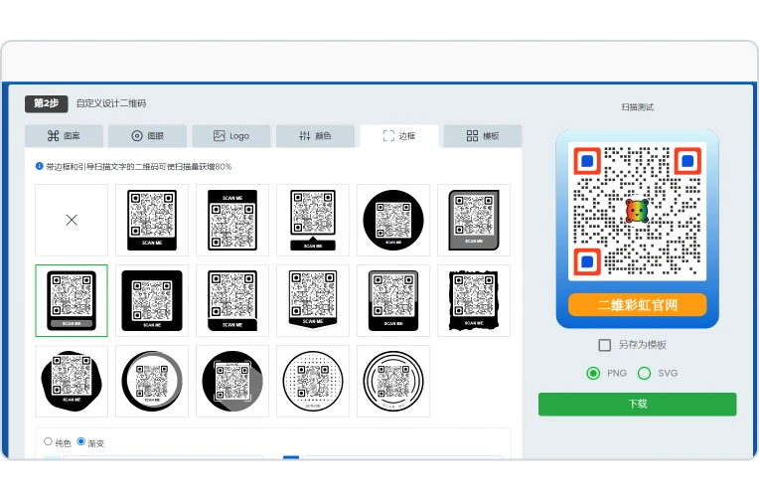Select the gray-bordered rounded black frame
Viewport: 759px width, 503px height.
pos(393,300)
